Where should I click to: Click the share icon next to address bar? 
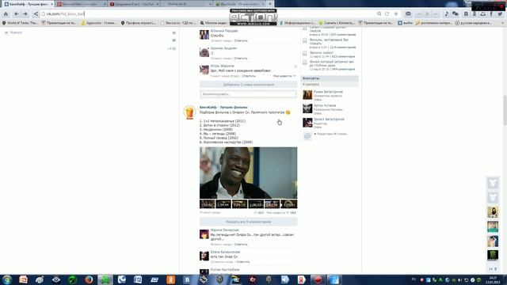pyautogui.click(x=36, y=14)
